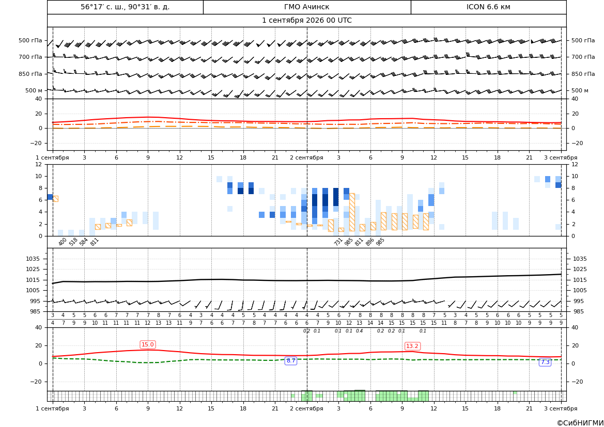Select the 2 сентября marker on upper time axis

pyautogui.click(x=306, y=157)
